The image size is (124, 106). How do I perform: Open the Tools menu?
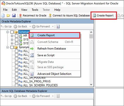coord(35,10)
